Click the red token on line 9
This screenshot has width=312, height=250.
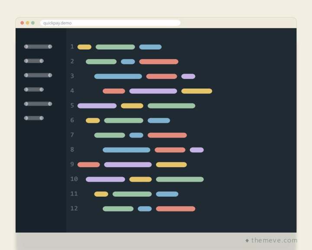click(x=88, y=164)
